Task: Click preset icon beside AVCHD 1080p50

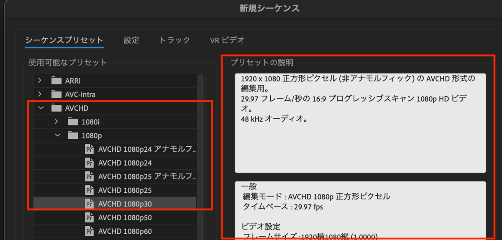Action: click(x=89, y=217)
